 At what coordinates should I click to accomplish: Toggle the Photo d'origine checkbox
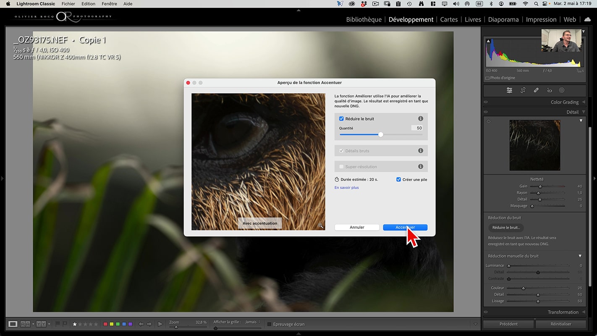point(487,78)
